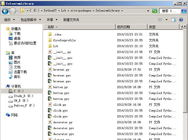The width and height of the screenshot is (188, 140).
Task: Select 下载 in favorites
Action: [14, 34]
